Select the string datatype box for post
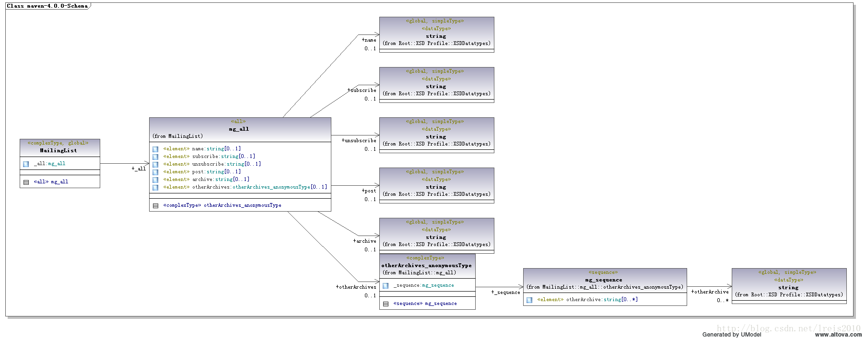Screen dimensions: 866x338 [436, 185]
